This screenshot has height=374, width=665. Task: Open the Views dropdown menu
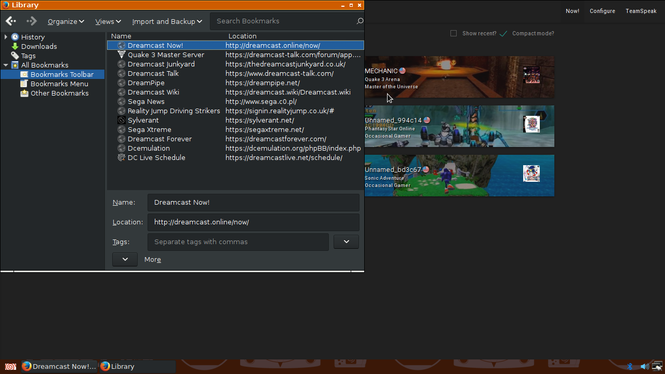[x=108, y=21]
